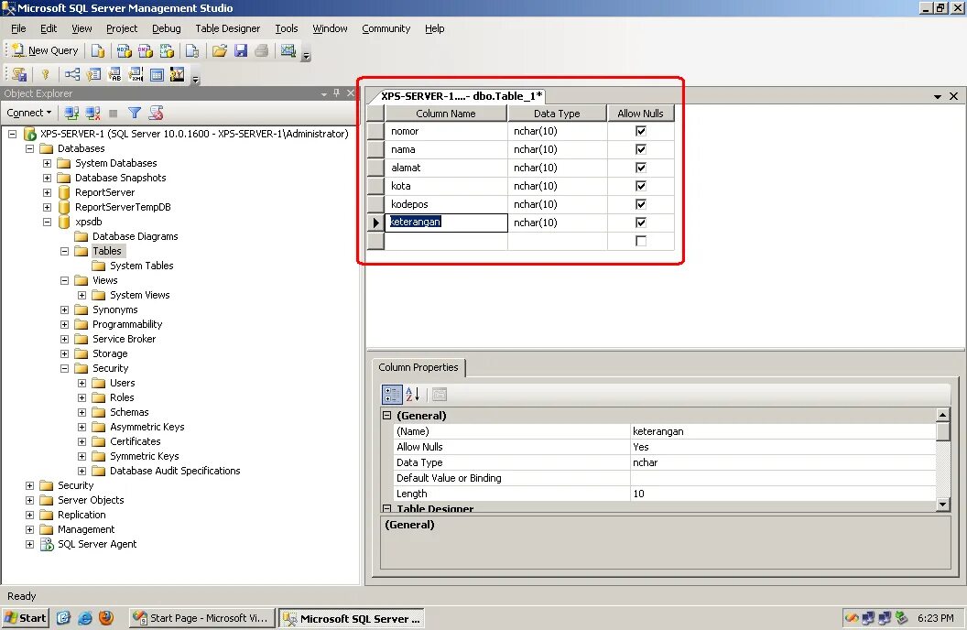Image resolution: width=967 pixels, height=630 pixels.
Task: Collapse the xpsdb database node
Action: click(x=47, y=222)
